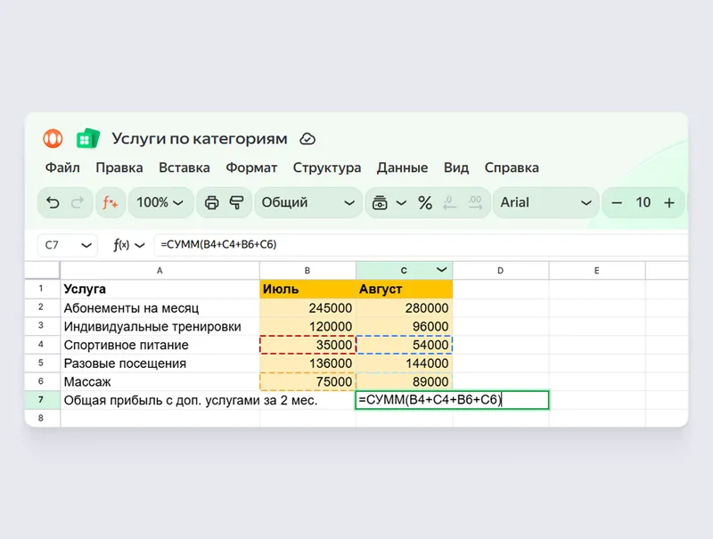Decrease font size with minus button

coord(617,203)
